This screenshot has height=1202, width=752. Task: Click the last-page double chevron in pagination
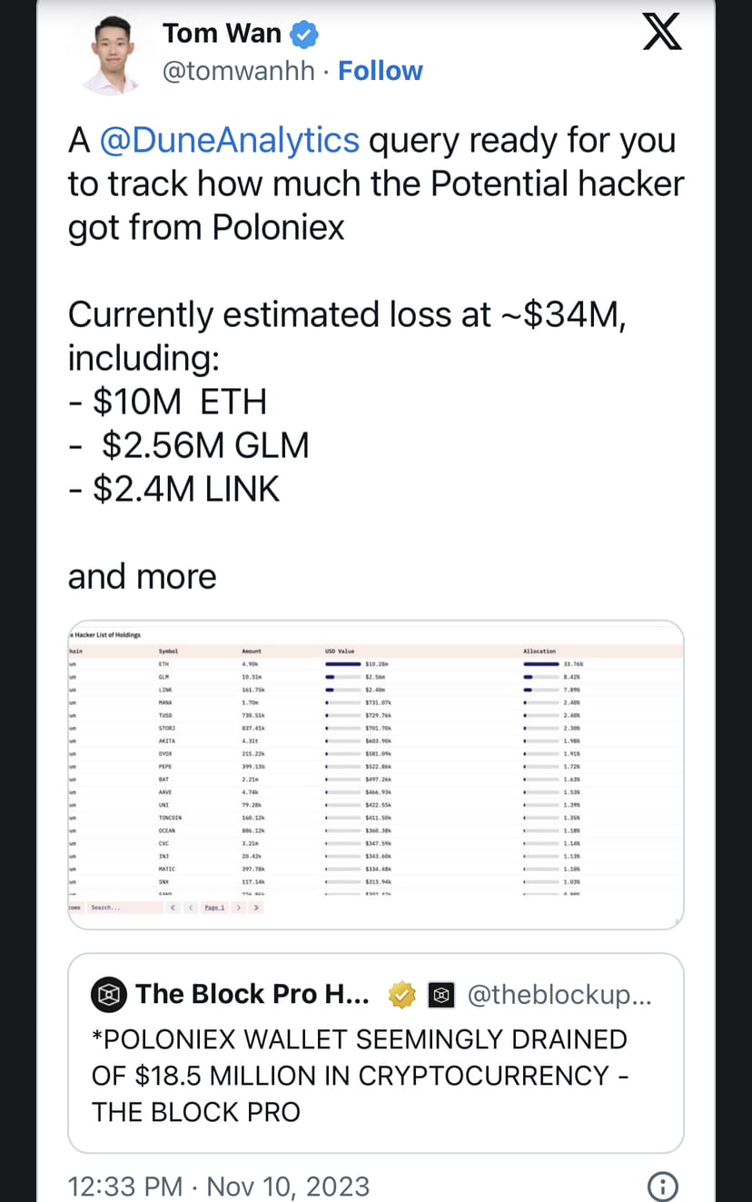257,907
